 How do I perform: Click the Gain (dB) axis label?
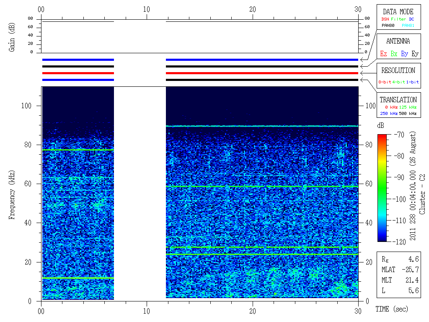[x=11, y=37]
